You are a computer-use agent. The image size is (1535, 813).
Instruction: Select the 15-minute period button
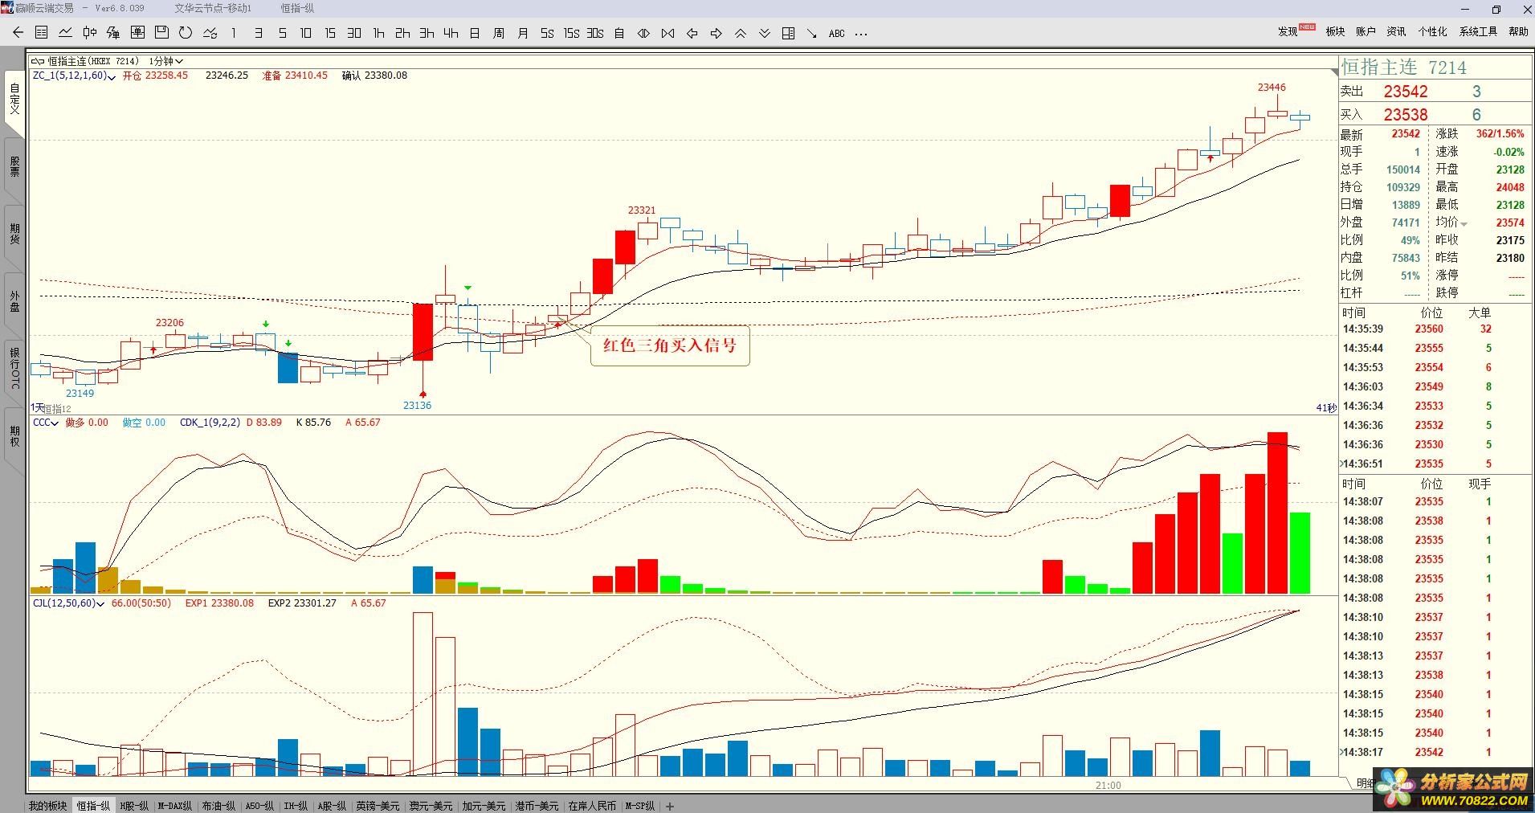pyautogui.click(x=330, y=33)
